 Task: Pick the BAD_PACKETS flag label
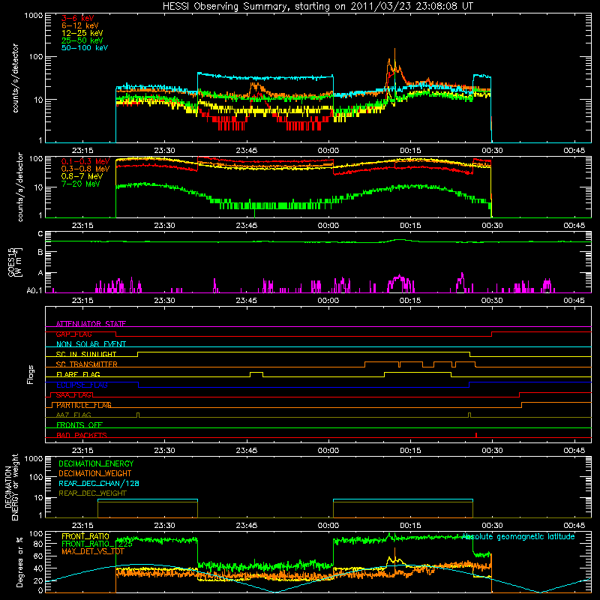coord(82,435)
